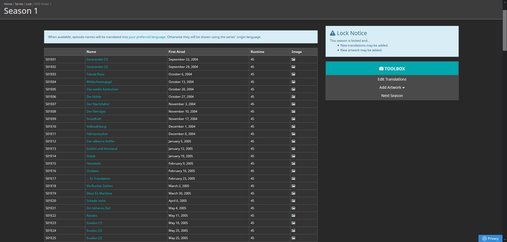Click the image icon for S01E22

[x=293, y=216]
